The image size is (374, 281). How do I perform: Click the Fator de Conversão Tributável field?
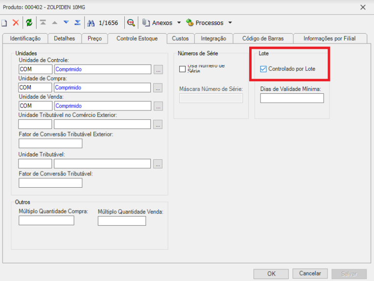[x=50, y=183]
